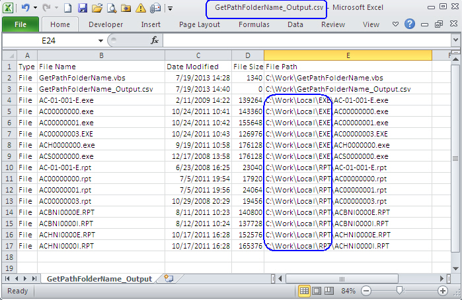Go to previous sheet tab arrow
This screenshot has height=300, width=462.
click(17, 278)
